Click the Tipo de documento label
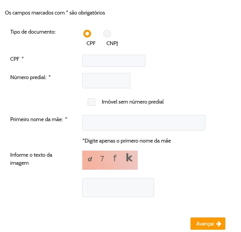This screenshot has width=241, height=232. (x=33, y=32)
